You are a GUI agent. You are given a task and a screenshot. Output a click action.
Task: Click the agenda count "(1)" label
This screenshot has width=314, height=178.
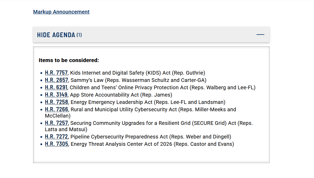(79, 35)
